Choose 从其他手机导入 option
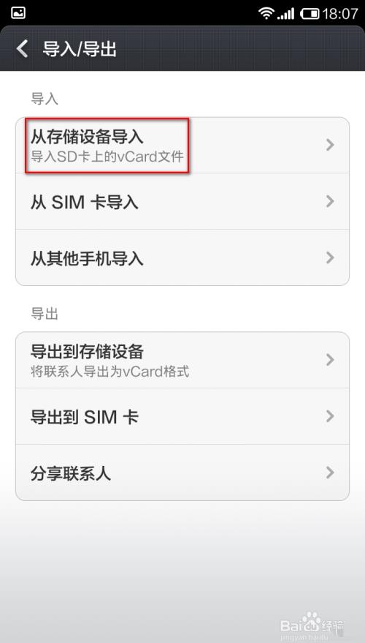The image size is (365, 643). point(182,257)
